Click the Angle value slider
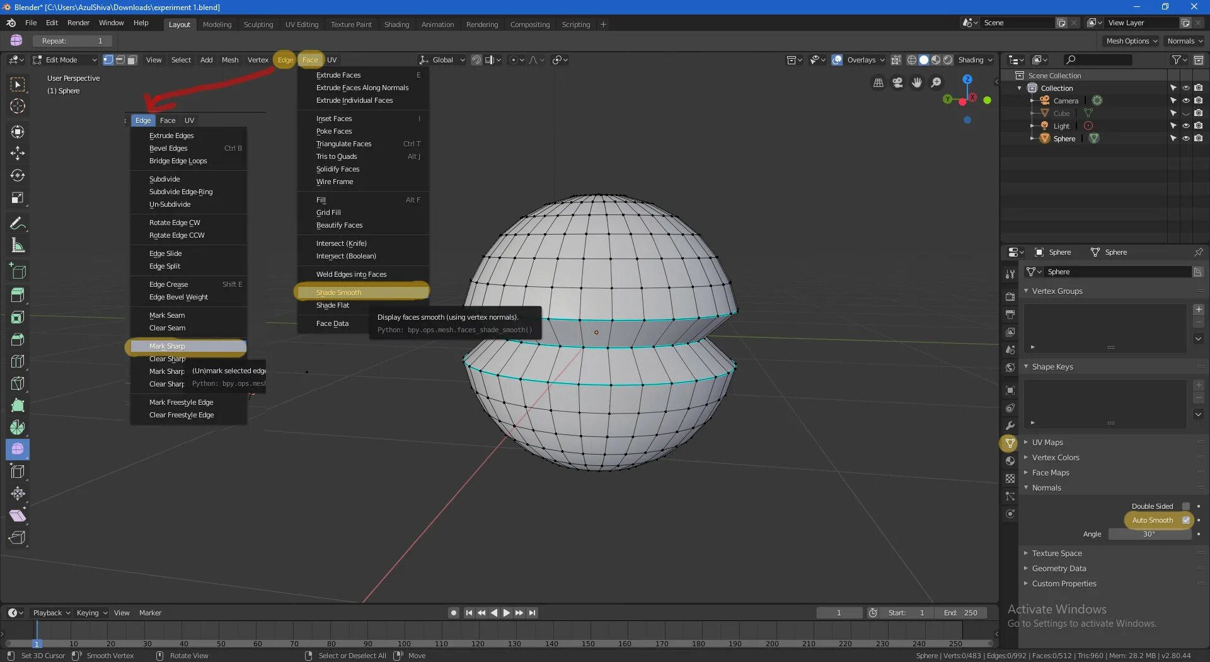This screenshot has width=1210, height=662. 1149,534
